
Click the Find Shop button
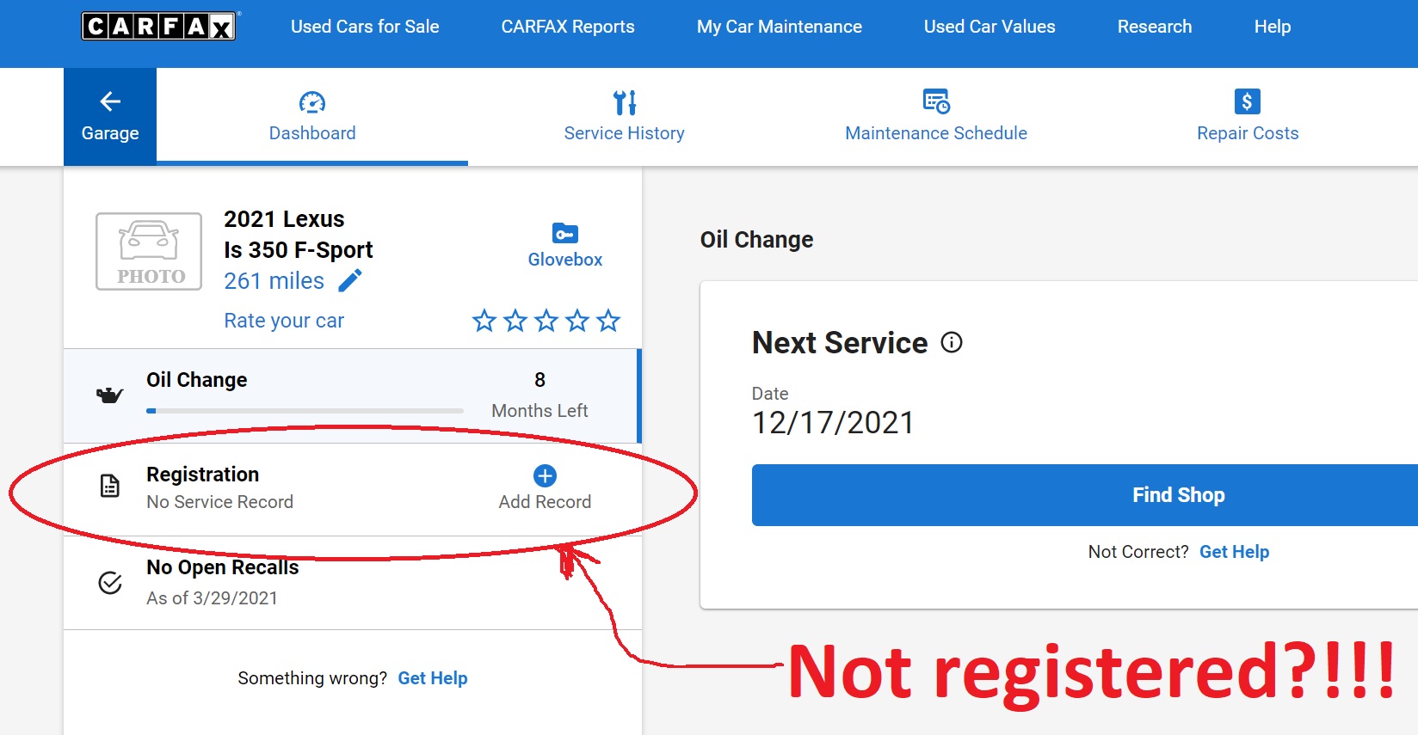[1085, 495]
